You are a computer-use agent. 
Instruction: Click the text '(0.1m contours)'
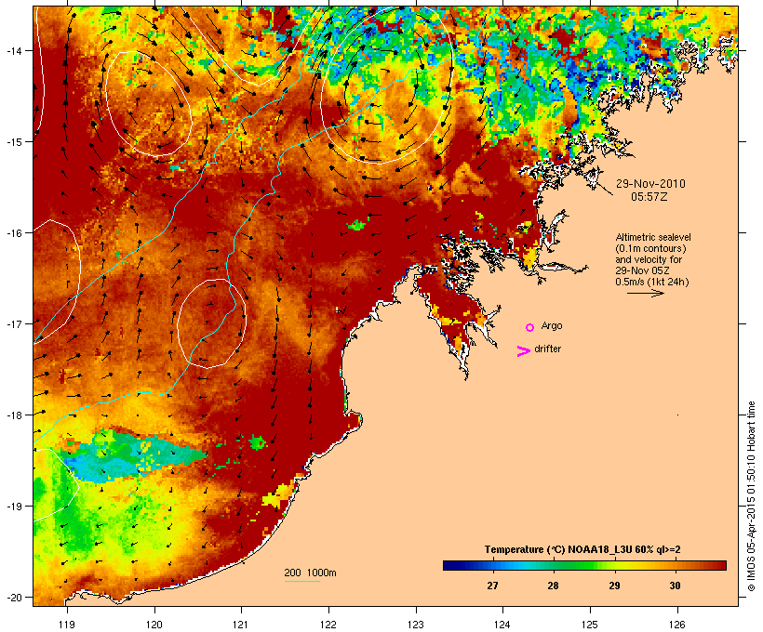click(650, 248)
